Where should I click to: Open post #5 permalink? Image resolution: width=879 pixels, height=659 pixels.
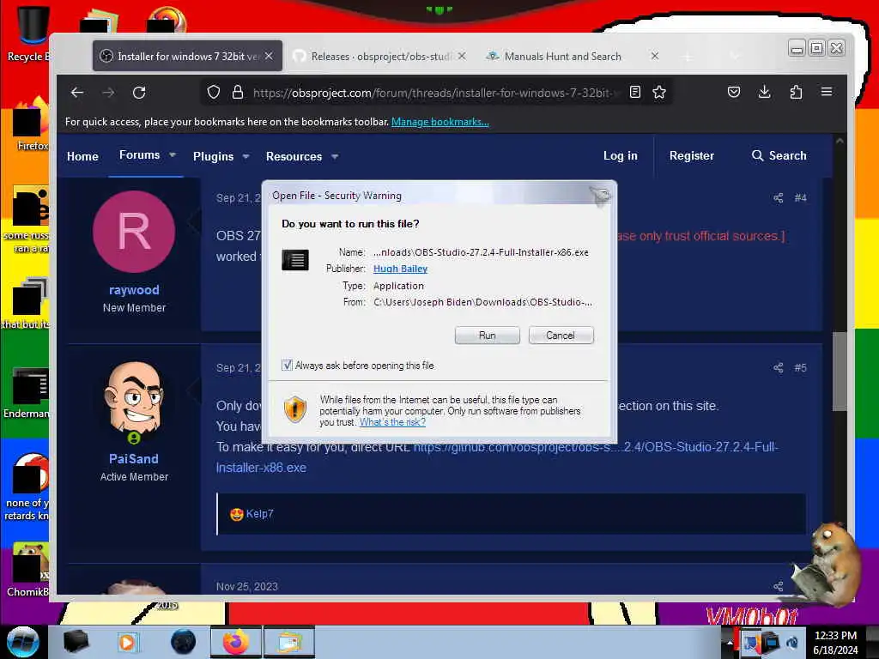click(801, 367)
